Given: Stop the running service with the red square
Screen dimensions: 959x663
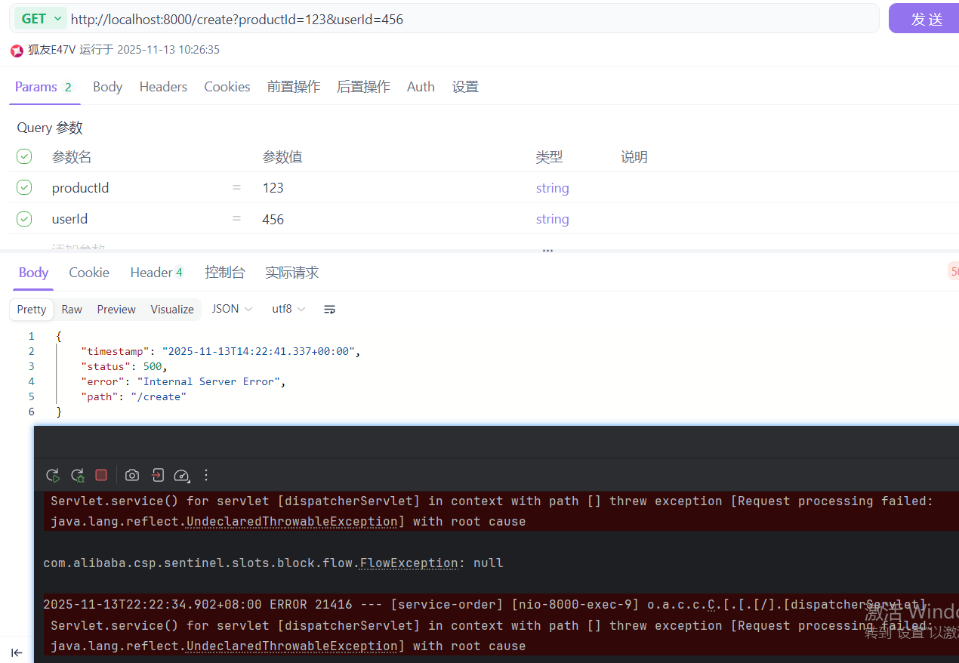Looking at the screenshot, I should coord(101,475).
